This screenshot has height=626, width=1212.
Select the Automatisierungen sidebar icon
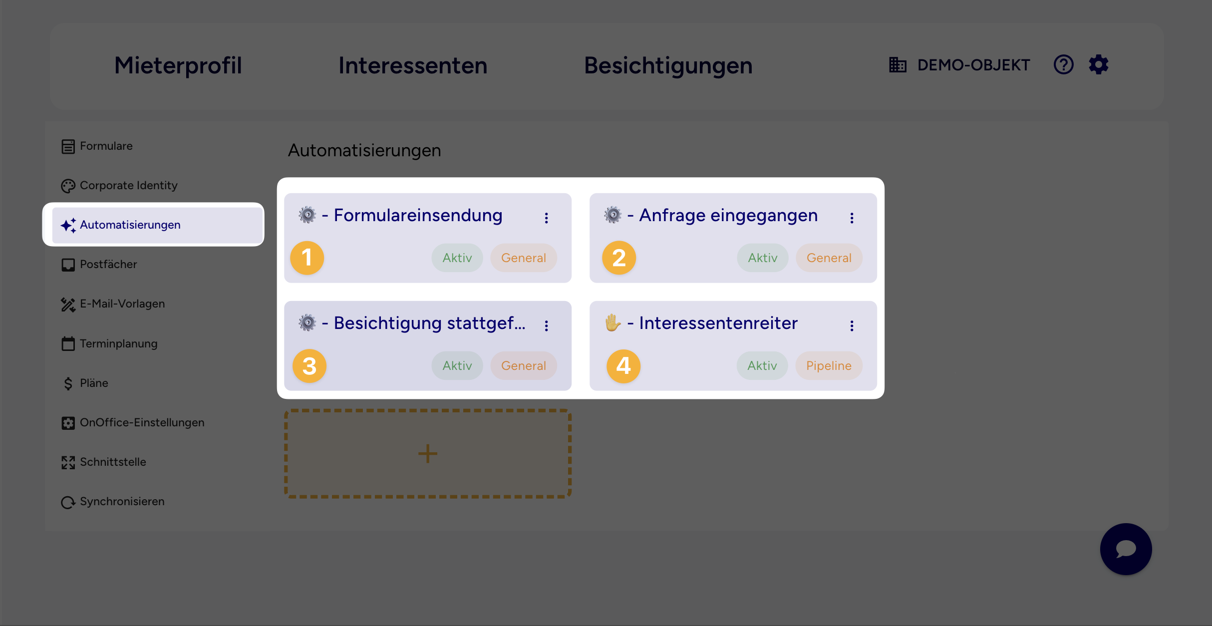68,225
